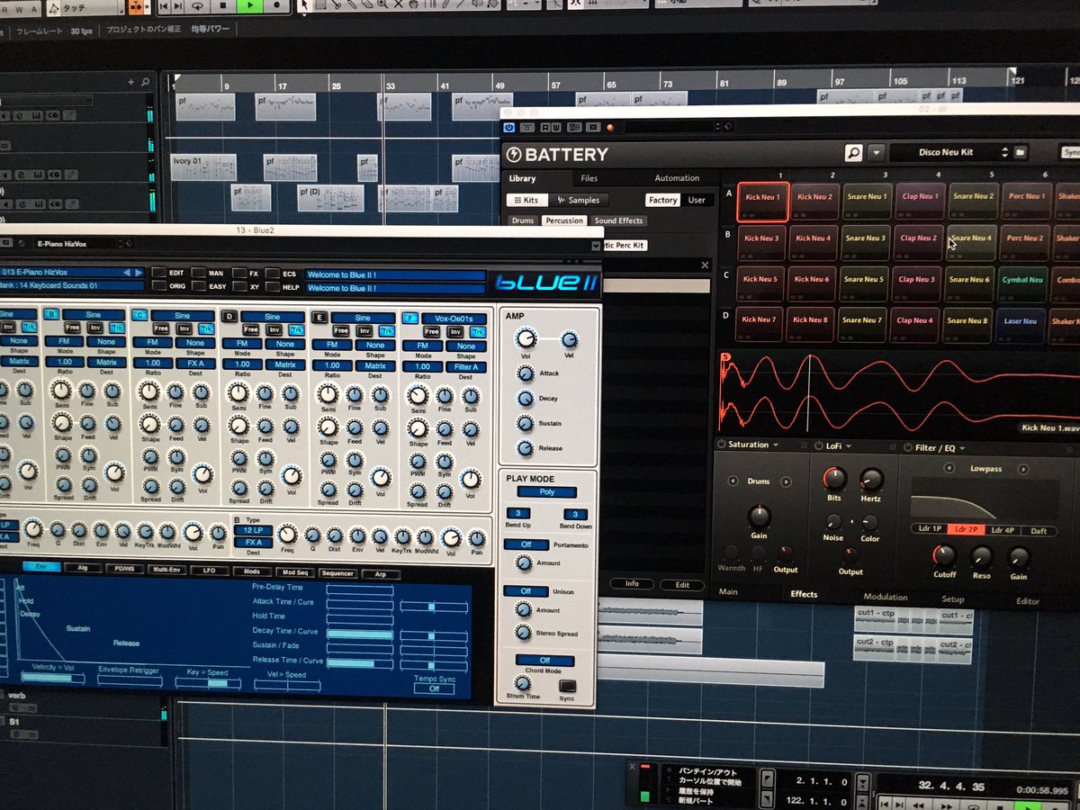This screenshot has width=1080, height=810.
Task: Click User button in Battery library
Action: (x=697, y=200)
